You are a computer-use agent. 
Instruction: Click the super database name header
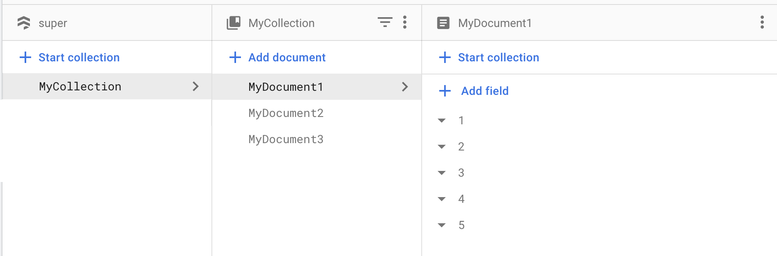coord(53,23)
